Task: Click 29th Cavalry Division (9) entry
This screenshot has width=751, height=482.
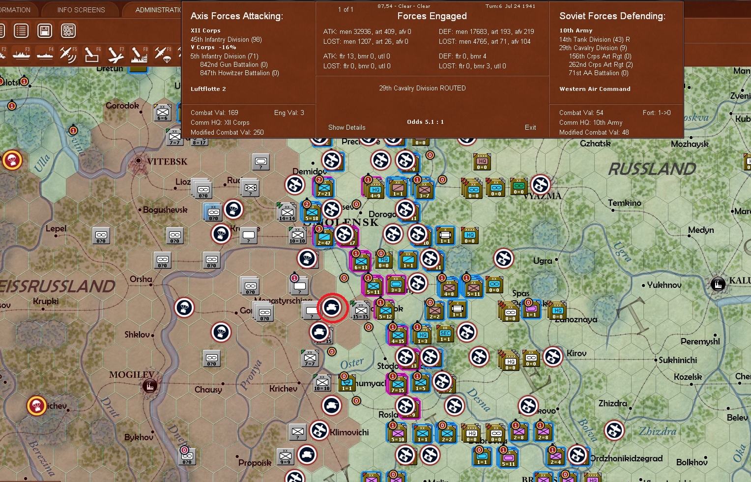Action: [x=593, y=48]
